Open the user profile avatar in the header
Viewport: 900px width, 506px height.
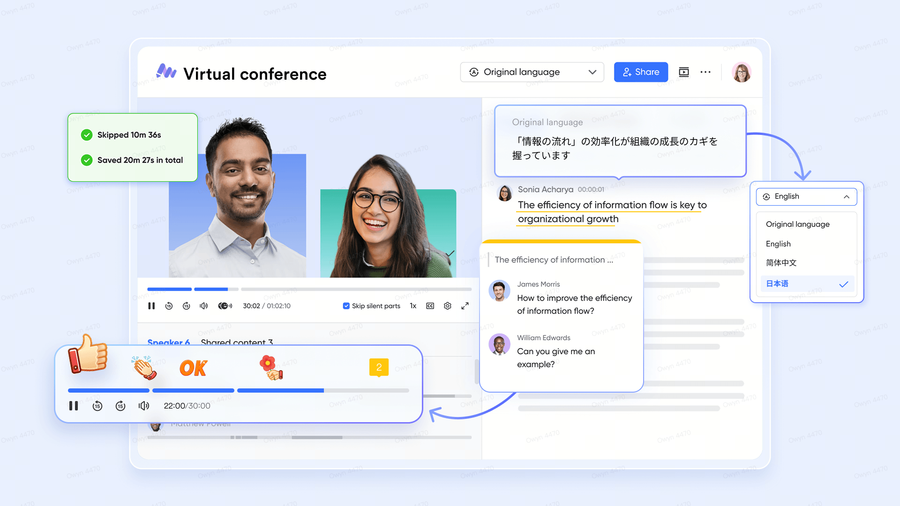[x=742, y=72]
